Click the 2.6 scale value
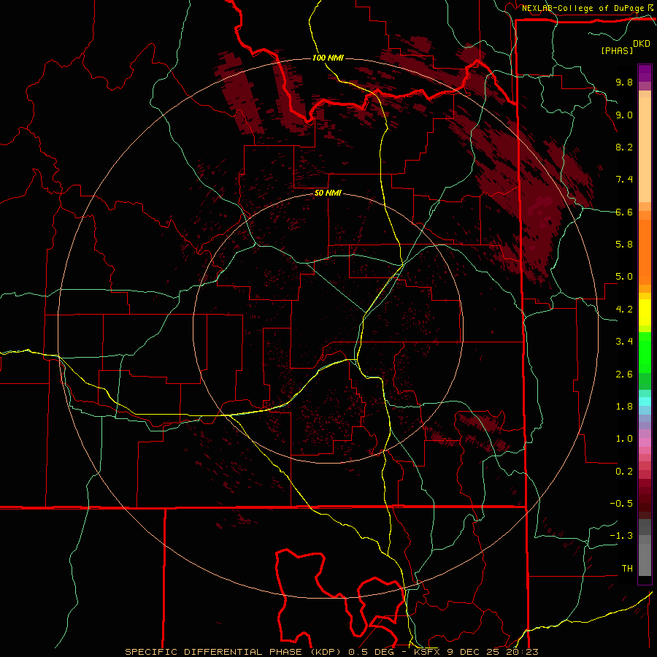The width and height of the screenshot is (657, 657). pyautogui.click(x=624, y=374)
